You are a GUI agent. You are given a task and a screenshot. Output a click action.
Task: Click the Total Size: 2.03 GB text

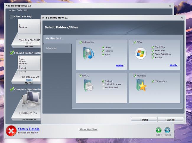30,77
